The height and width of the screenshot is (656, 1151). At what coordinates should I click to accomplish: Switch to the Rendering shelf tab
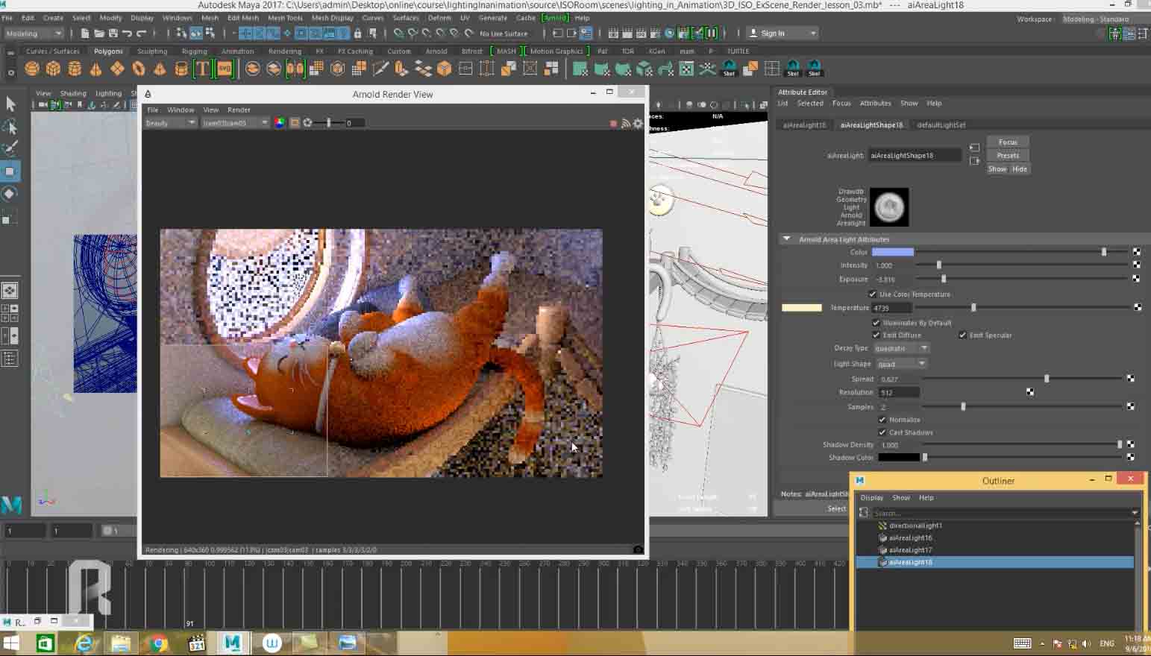click(284, 51)
